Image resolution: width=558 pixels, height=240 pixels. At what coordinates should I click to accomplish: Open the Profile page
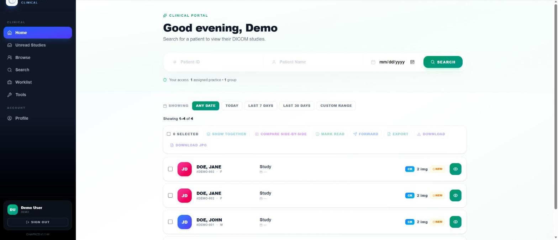(38, 118)
